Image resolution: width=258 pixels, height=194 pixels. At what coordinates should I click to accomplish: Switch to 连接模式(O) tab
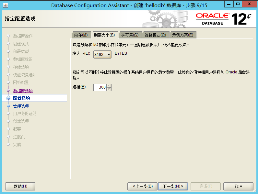(155, 35)
